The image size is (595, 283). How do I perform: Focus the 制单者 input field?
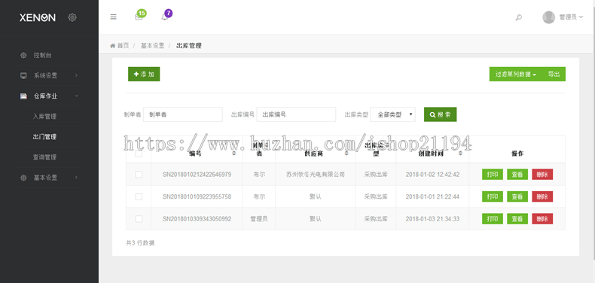click(x=183, y=114)
